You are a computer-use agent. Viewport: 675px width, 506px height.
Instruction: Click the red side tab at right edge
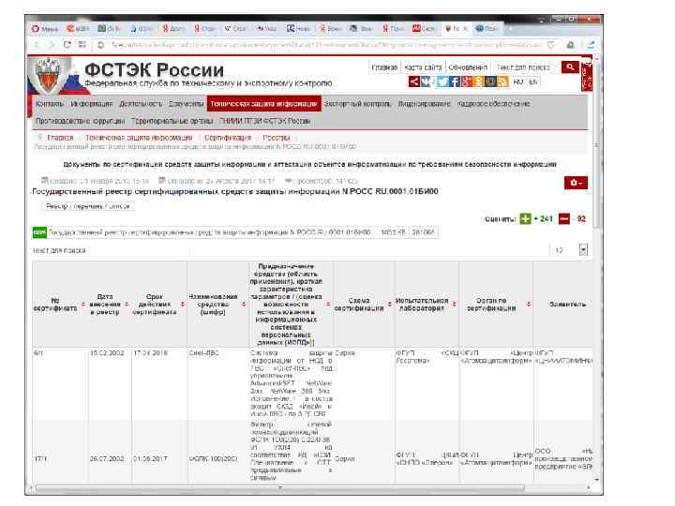pyautogui.click(x=586, y=74)
